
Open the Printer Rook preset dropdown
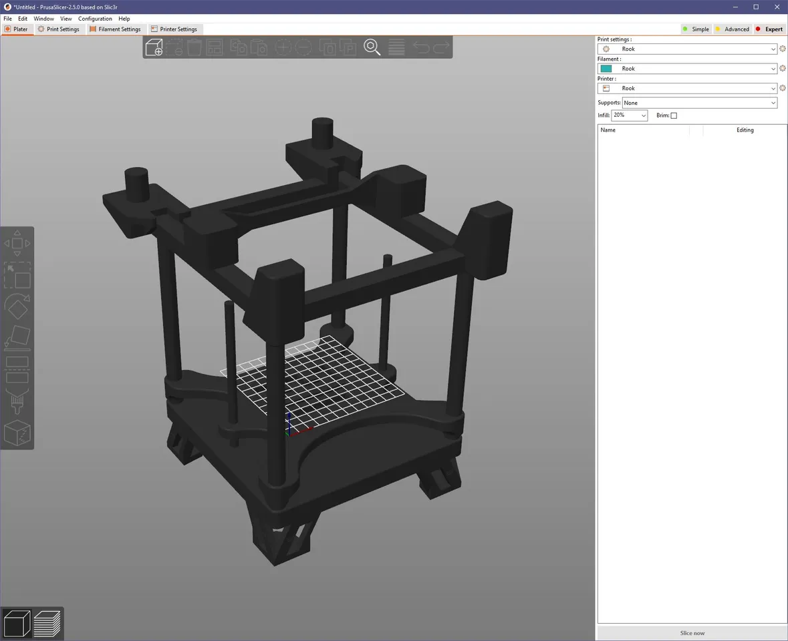pos(688,88)
